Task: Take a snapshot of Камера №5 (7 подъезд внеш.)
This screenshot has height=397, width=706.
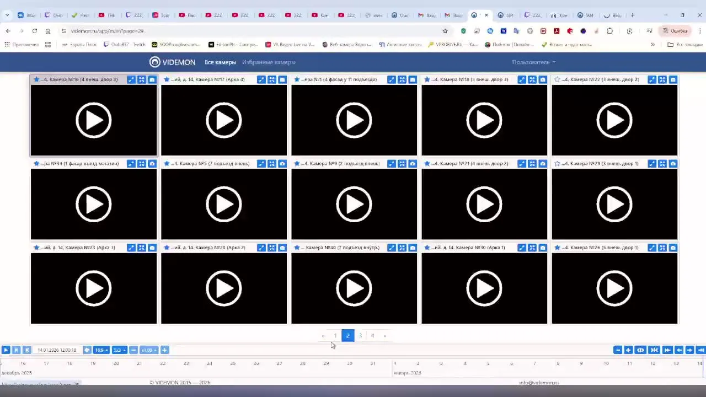Action: point(282,164)
